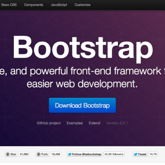
Task: Click the star count 41,063
Action: [24, 154]
